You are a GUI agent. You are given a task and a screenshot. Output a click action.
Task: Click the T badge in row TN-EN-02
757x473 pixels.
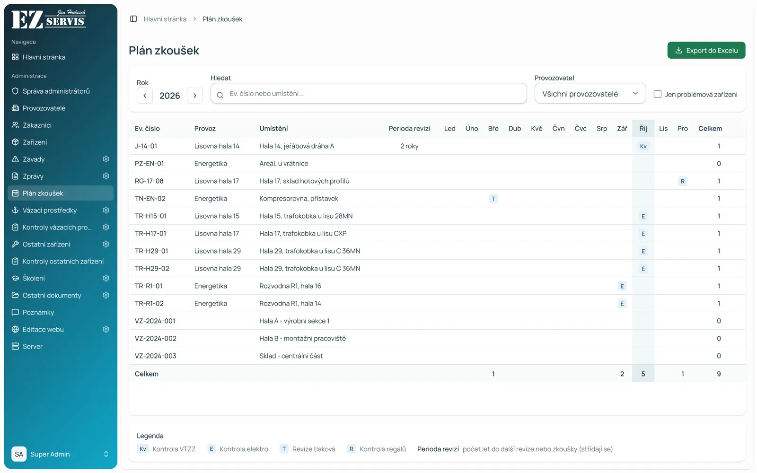pyautogui.click(x=493, y=199)
